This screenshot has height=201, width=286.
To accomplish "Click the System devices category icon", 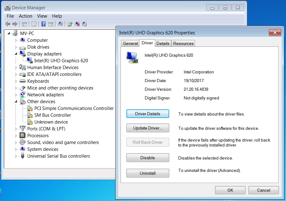I will pos(22,149).
